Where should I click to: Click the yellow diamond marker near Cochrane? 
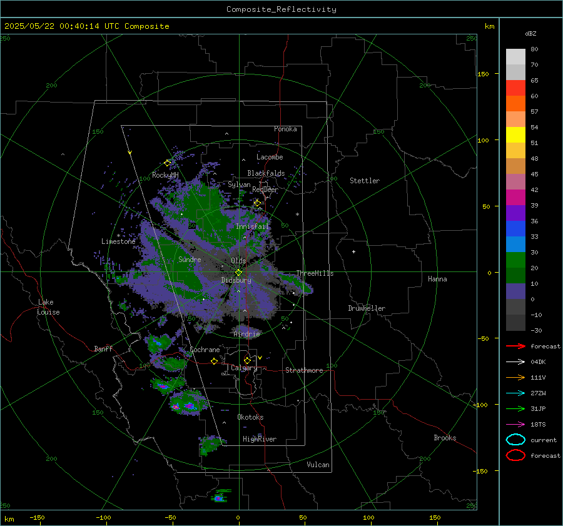[215, 361]
